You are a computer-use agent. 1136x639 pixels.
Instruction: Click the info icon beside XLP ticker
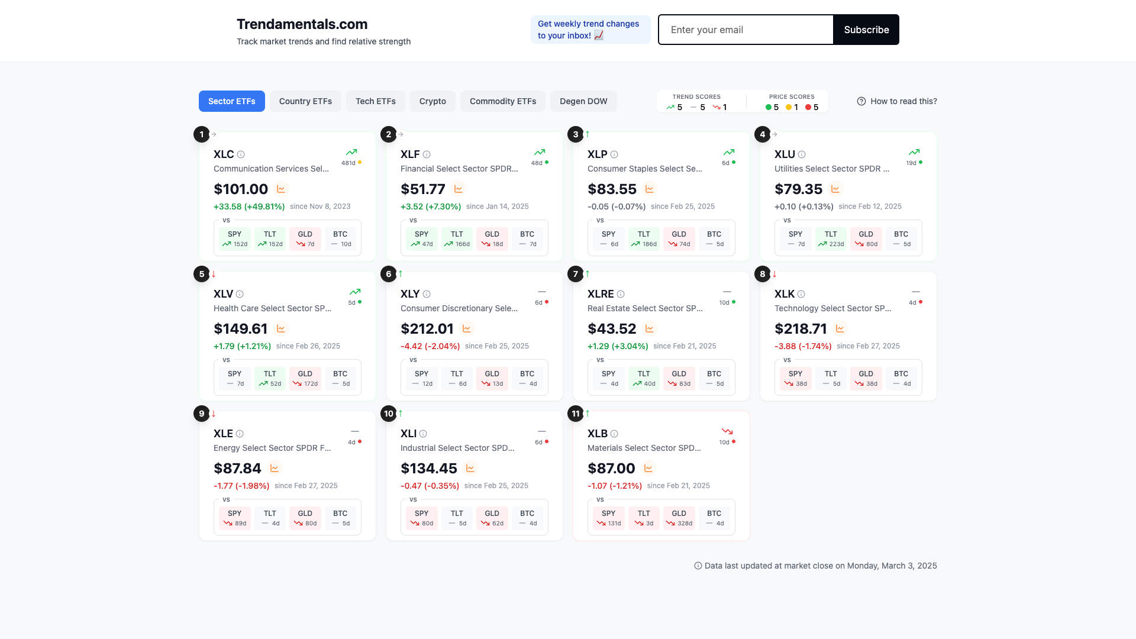pos(614,154)
